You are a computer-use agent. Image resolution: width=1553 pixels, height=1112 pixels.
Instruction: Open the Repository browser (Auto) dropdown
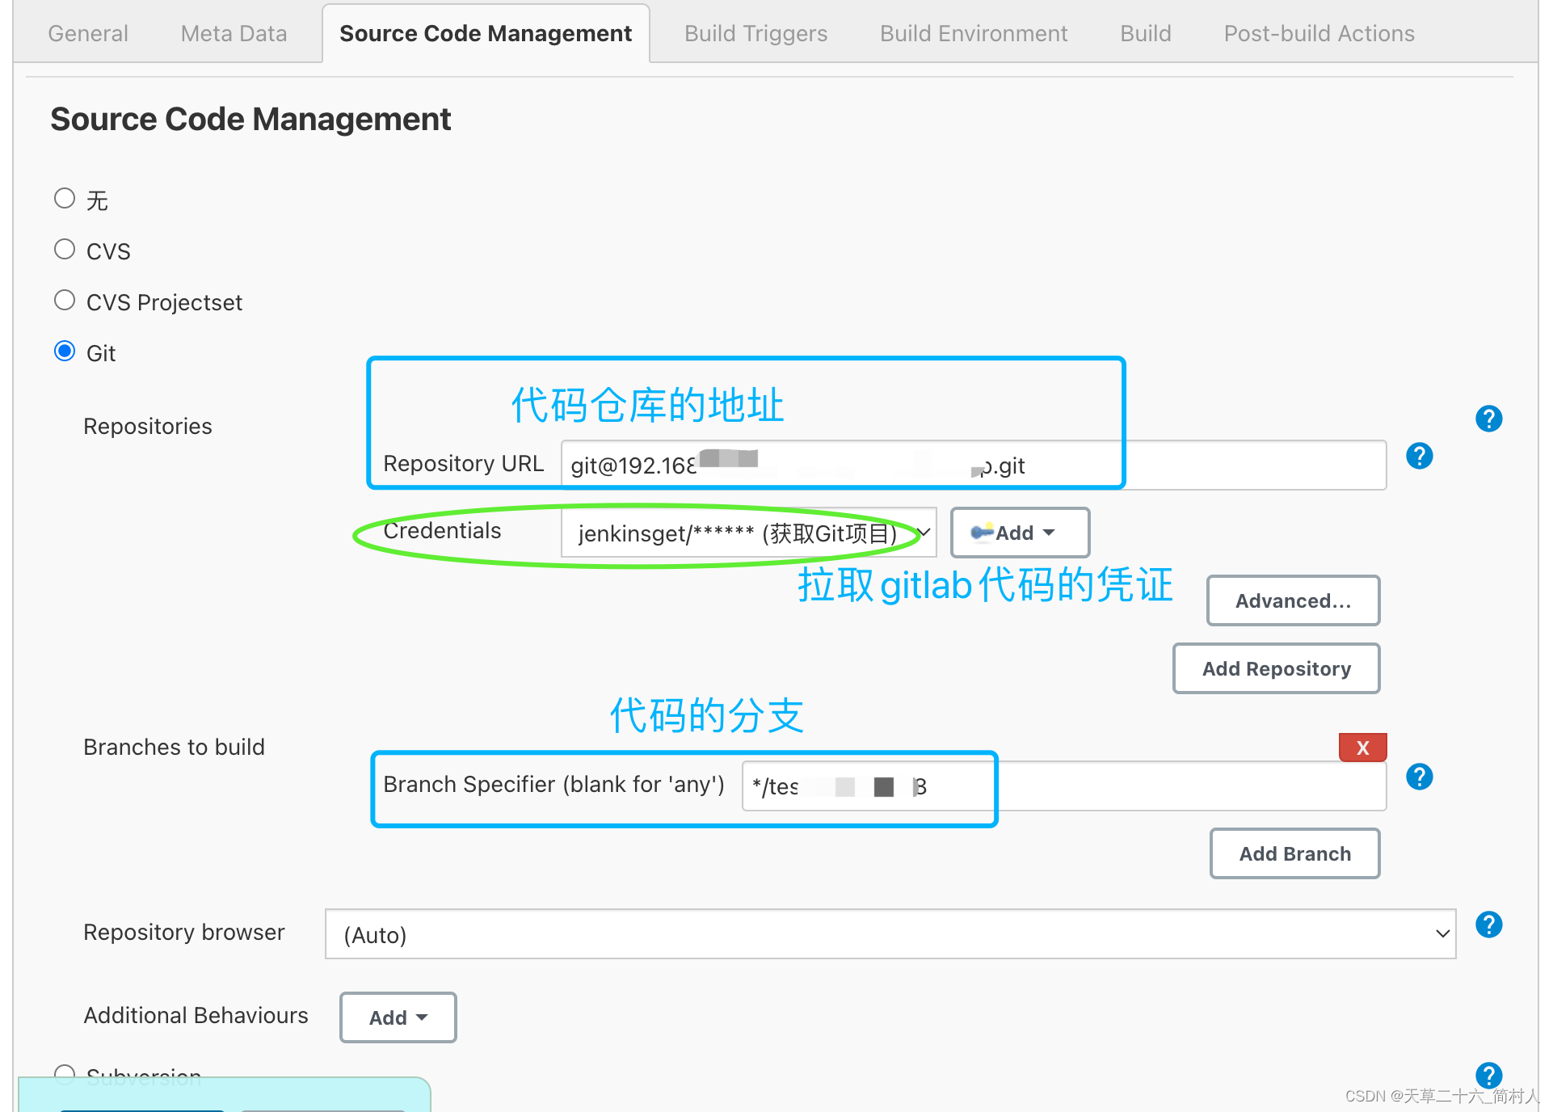click(x=890, y=934)
